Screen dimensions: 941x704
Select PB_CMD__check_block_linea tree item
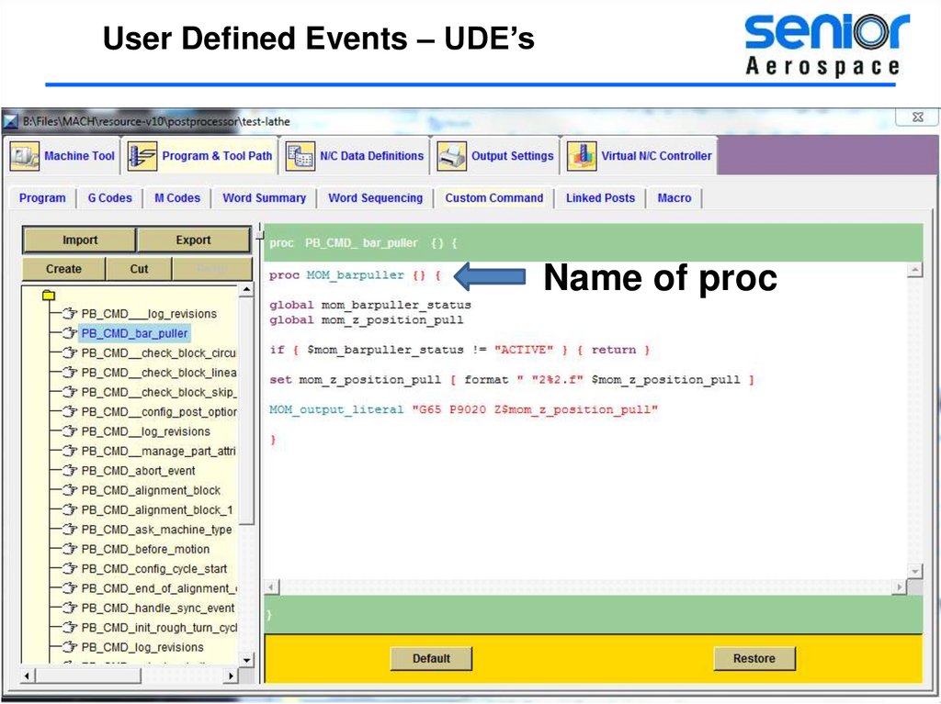(x=158, y=373)
